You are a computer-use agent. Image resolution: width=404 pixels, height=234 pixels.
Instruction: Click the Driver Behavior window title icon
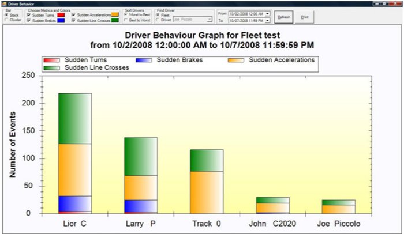[3, 3]
